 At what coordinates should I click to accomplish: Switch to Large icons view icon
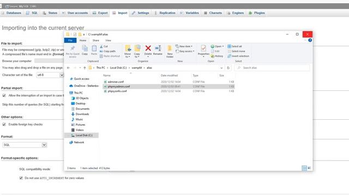309,168
